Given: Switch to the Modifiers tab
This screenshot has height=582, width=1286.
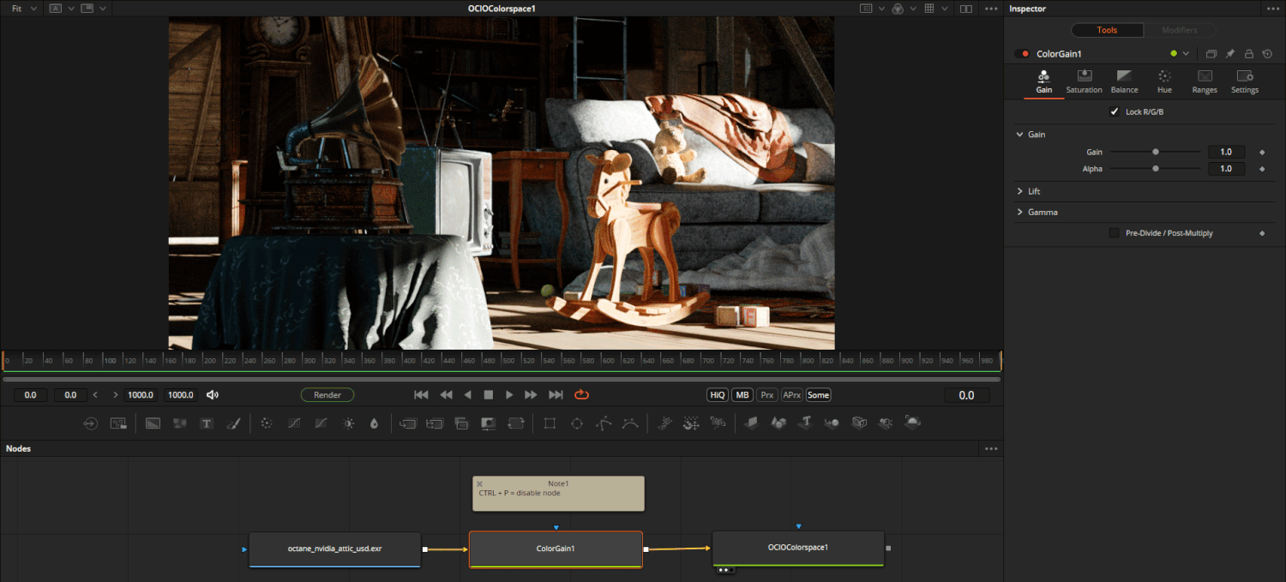Looking at the screenshot, I should click(1180, 29).
